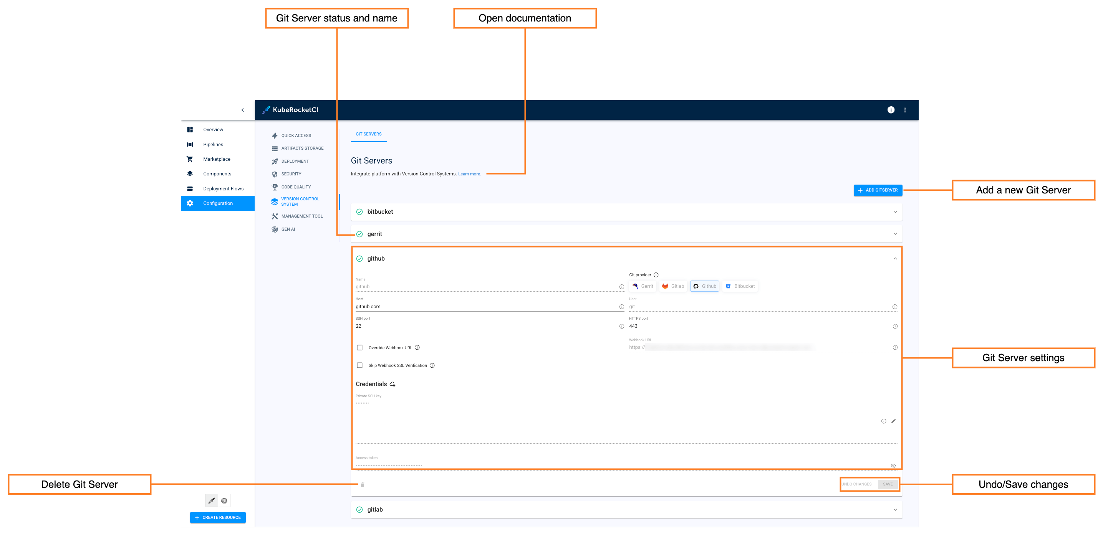Viewport: 1103px width, 535px height.
Task: Enable the Override Webhook URL checkbox
Action: coord(360,348)
